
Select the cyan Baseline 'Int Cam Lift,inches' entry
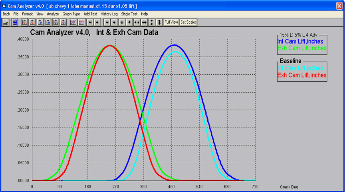point(300,68)
